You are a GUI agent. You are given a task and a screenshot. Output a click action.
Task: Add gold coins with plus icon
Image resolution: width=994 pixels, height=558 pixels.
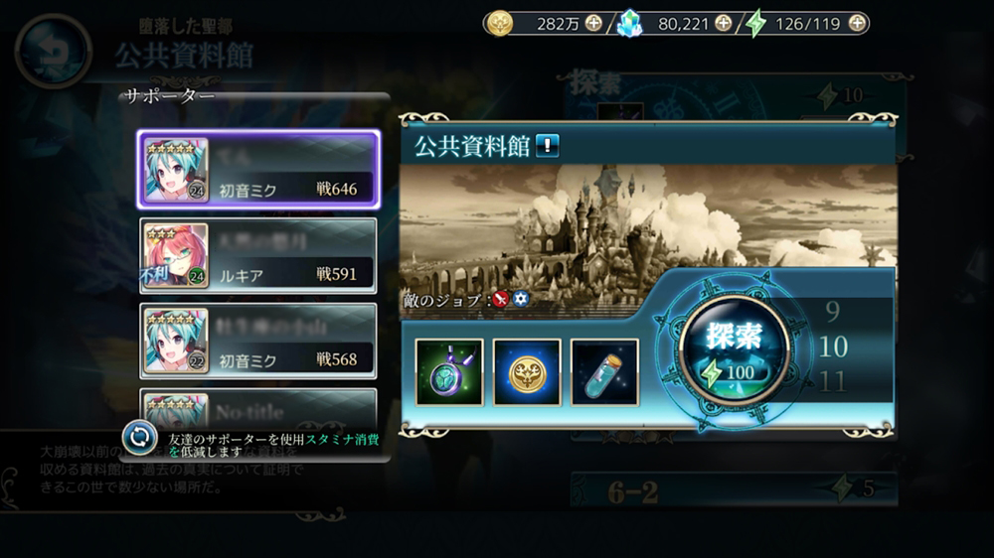[593, 24]
